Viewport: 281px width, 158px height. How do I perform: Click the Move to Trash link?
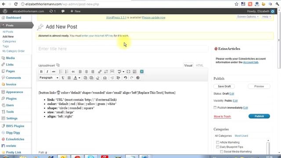pyautogui.click(x=222, y=116)
